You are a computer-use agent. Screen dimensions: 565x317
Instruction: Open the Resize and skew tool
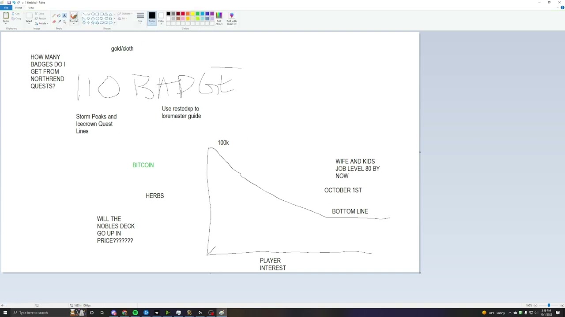[41, 18]
